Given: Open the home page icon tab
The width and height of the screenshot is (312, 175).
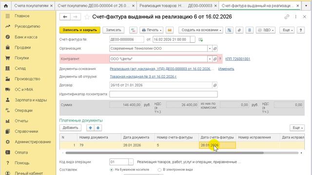Looking at the screenshot, I should [x=6, y=6].
